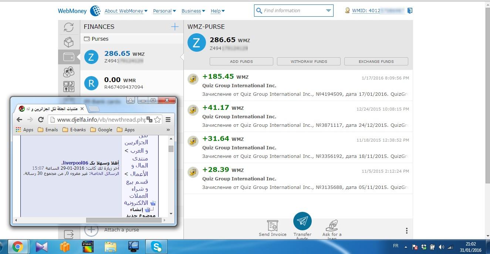Viewport: 490px width, 254px height.
Task: Click the volume icon in system tray
Action: 441,247
